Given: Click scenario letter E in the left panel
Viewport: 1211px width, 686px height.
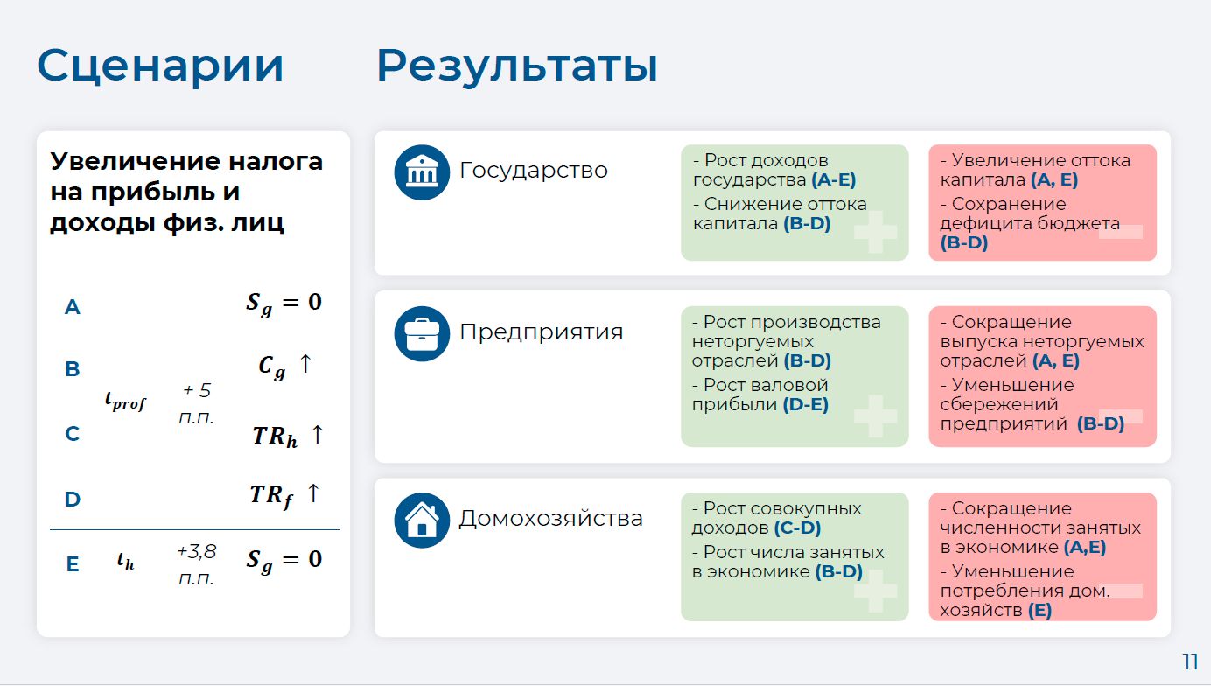Looking at the screenshot, I should [x=73, y=564].
